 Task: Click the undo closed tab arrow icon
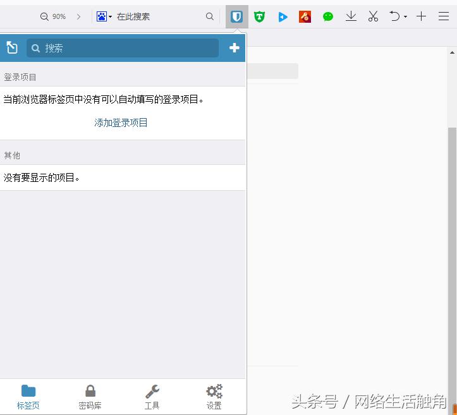394,16
